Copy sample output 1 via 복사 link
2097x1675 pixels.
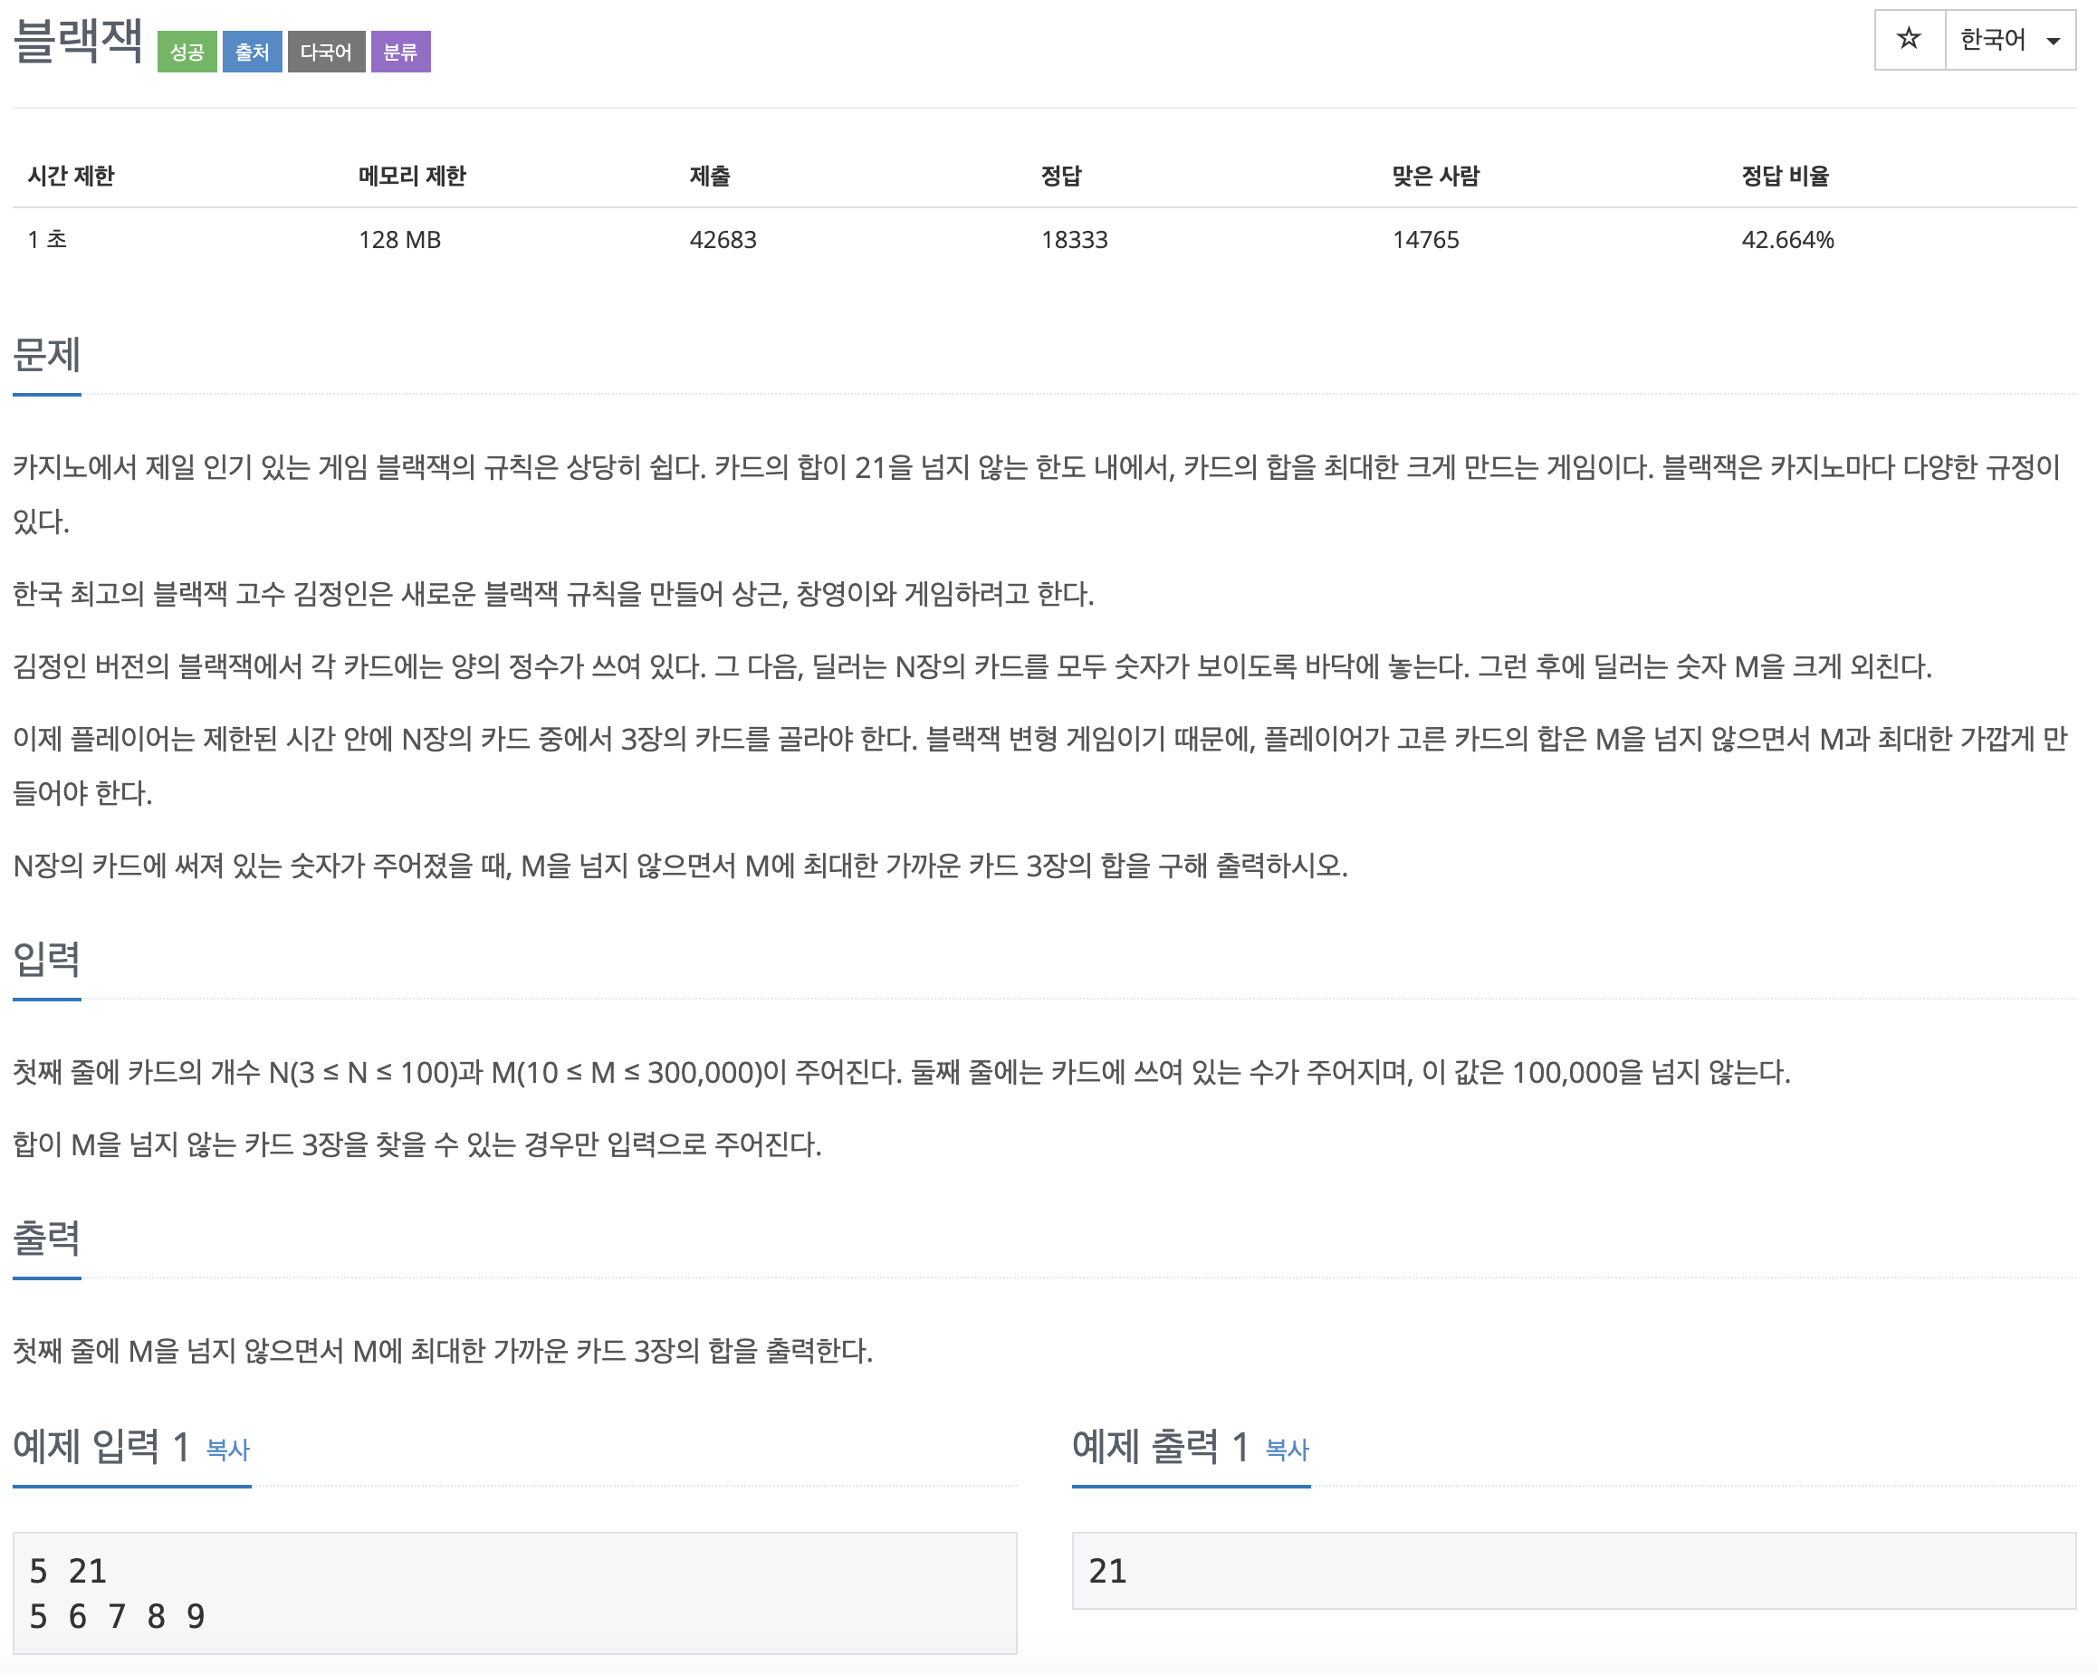coord(1286,1450)
